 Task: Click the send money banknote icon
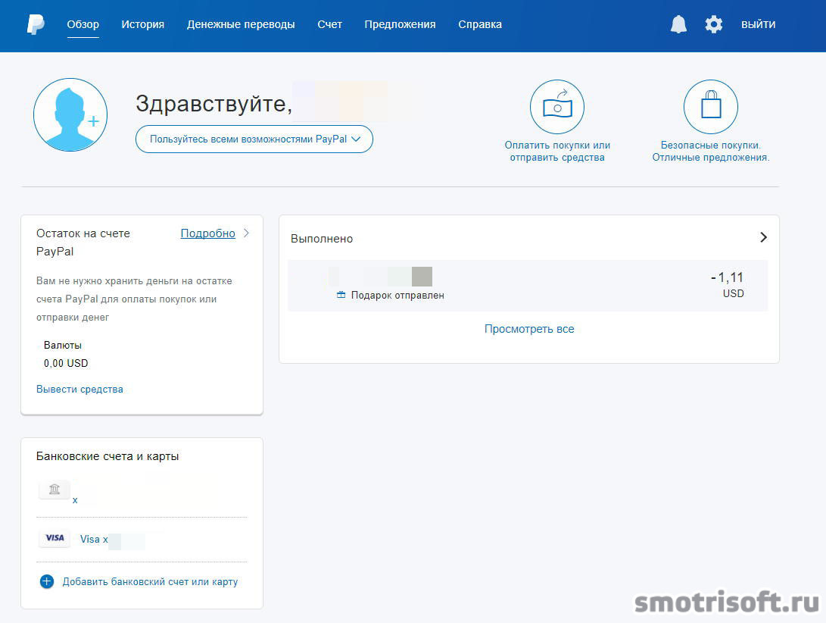click(x=557, y=107)
